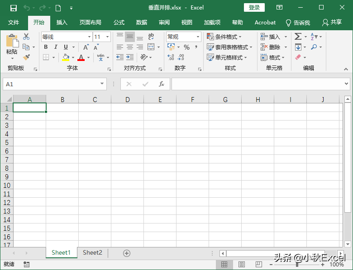Click the Redo arrow icon
The height and width of the screenshot is (270, 353).
pyautogui.click(x=43, y=8)
